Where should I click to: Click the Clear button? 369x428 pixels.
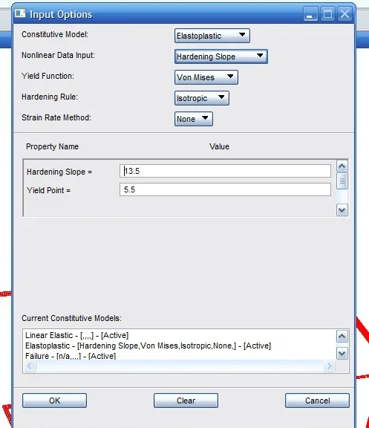pyautogui.click(x=186, y=401)
